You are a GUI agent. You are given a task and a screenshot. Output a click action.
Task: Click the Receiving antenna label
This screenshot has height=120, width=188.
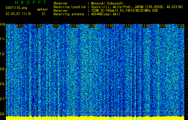[x=69, y=14]
